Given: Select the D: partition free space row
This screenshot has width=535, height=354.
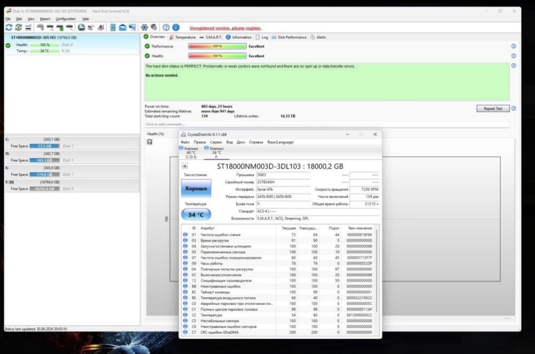Looking at the screenshot, I should coord(72,157).
